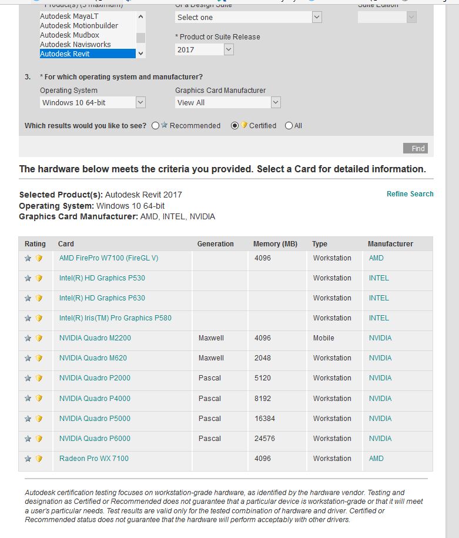Select the All results radio button
459x538 pixels.
289,126
